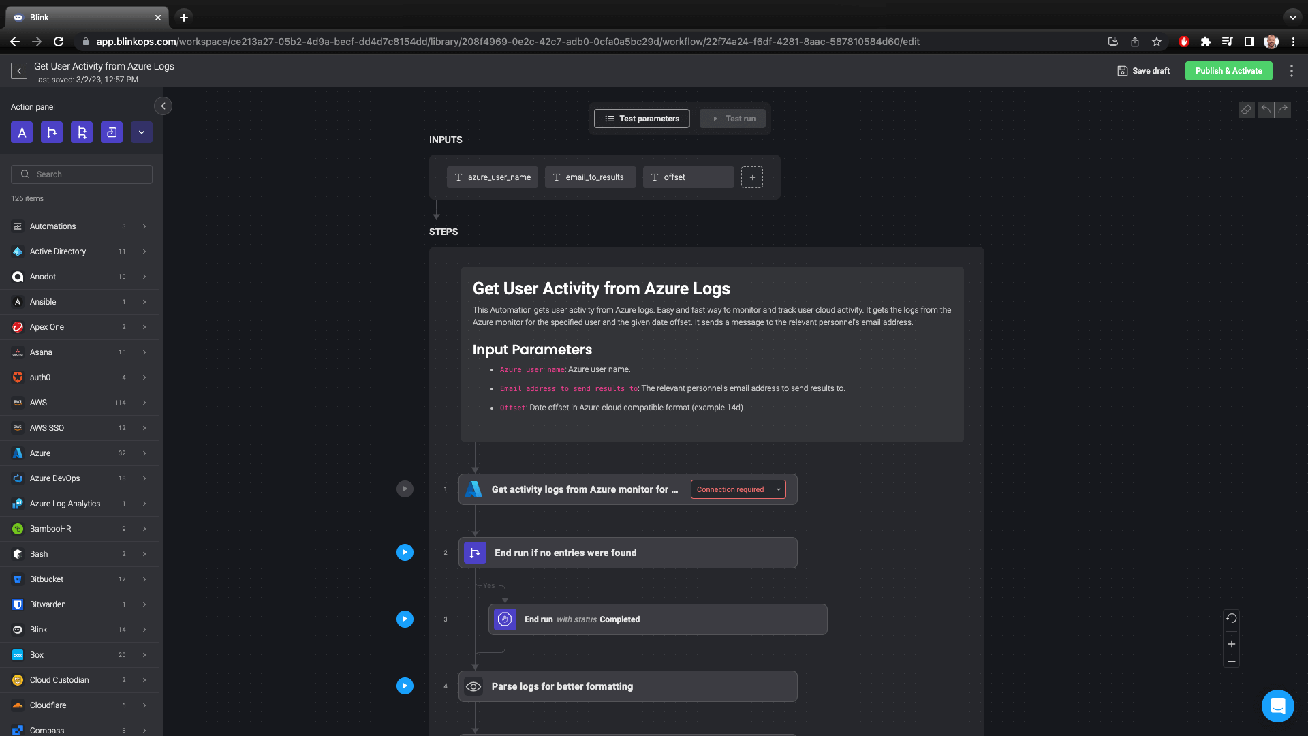Expand the Bitbucket integration list
Viewport: 1308px width, 736px height.
pyautogui.click(x=144, y=579)
